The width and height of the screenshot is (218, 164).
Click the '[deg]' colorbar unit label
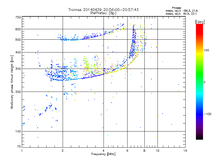tap(200, 22)
